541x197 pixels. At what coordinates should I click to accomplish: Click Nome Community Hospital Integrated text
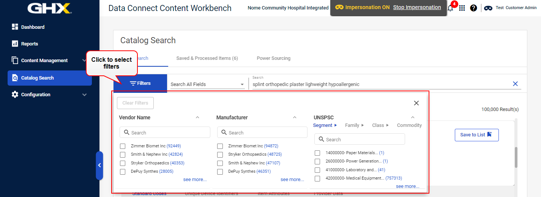click(x=288, y=8)
